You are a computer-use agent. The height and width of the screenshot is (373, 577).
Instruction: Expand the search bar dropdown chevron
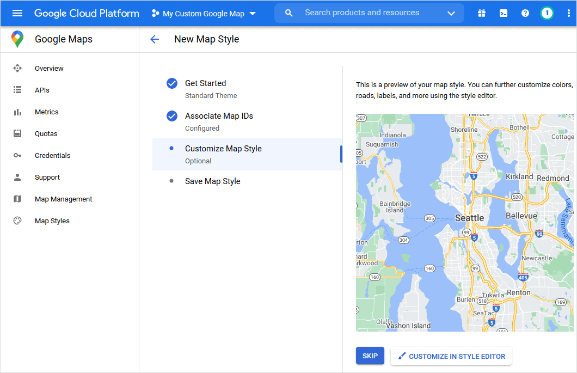pos(451,14)
